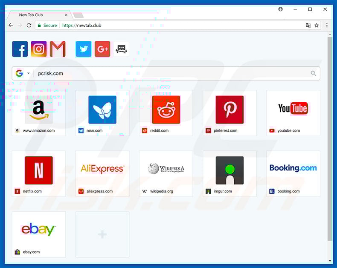Click the address bar URL newtab.club
337x268 pixels.
click(x=81, y=25)
